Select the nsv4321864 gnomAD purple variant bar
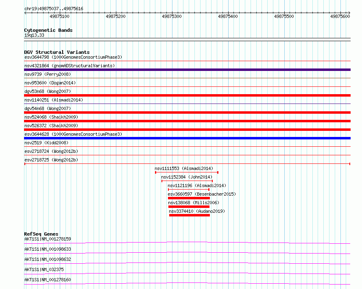The height and width of the screenshot is (289, 362). [187, 70]
